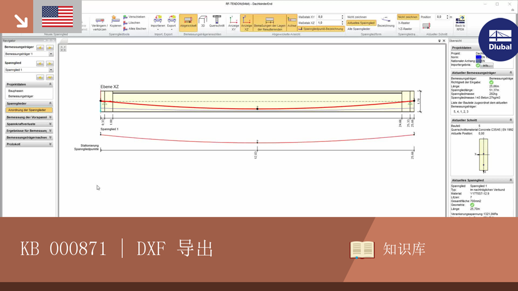Click the US flag language icon

coord(58,17)
